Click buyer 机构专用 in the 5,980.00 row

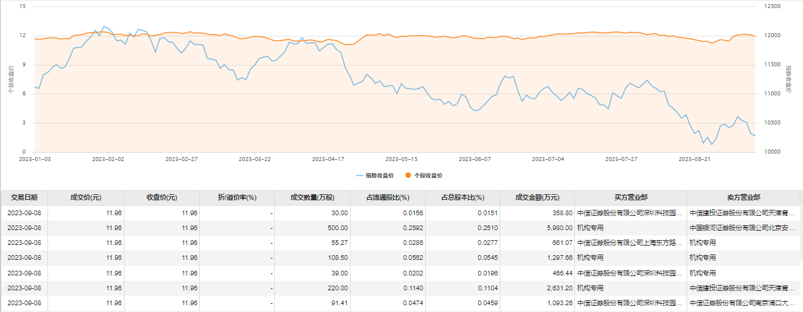pos(631,228)
